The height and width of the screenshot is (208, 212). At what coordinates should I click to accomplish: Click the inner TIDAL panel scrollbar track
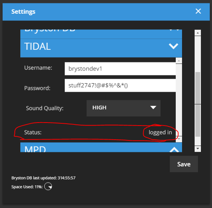(179, 100)
